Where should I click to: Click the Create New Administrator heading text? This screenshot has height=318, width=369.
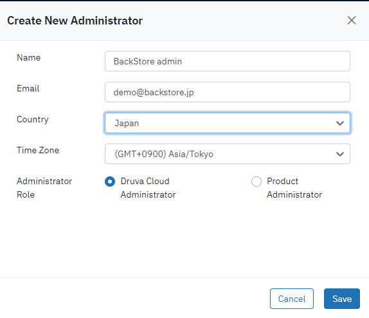point(75,21)
